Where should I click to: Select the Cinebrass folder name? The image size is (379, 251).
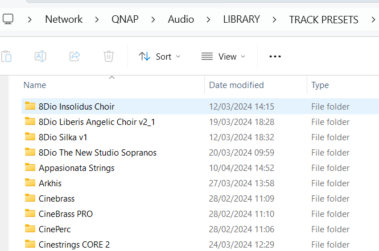click(56, 199)
